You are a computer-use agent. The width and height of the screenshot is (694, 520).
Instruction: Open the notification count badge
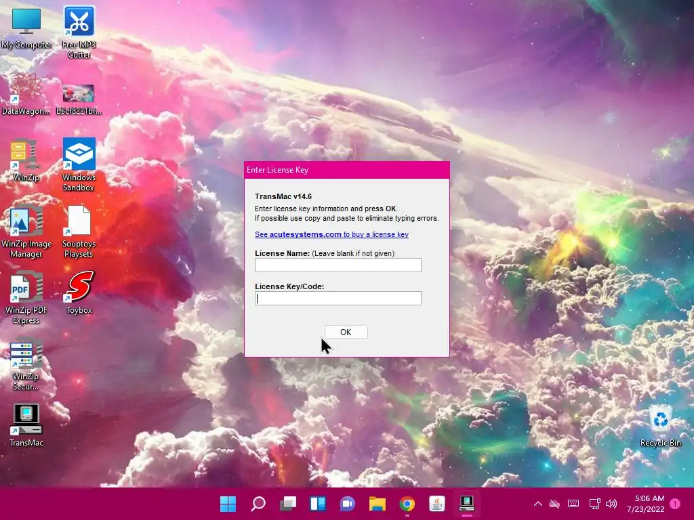coord(675,504)
